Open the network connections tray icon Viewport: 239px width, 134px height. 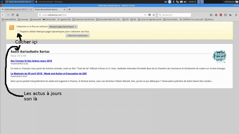[177, 2]
